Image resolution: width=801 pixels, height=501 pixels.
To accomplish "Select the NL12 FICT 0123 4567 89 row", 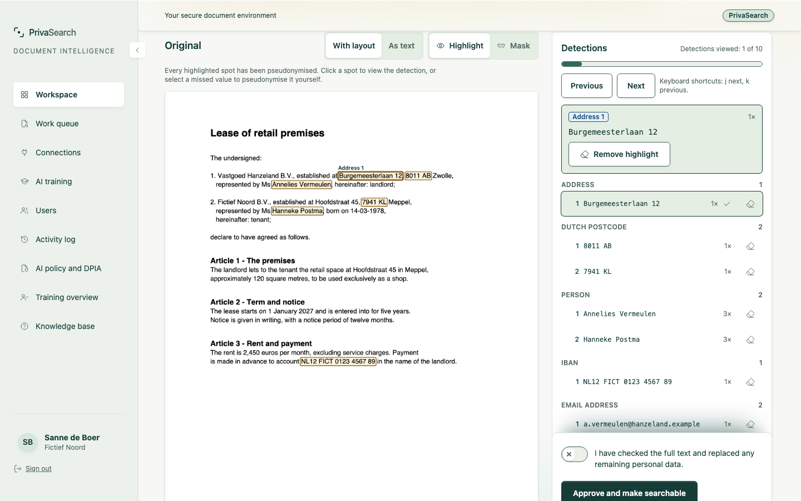I will tap(662, 382).
